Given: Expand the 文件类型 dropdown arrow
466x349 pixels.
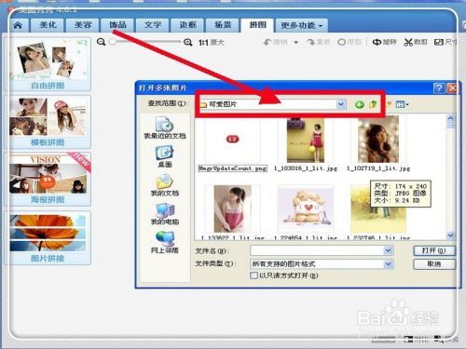Looking at the screenshot, I should 389,264.
